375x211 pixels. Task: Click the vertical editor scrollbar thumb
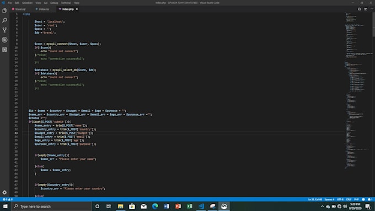373,25
